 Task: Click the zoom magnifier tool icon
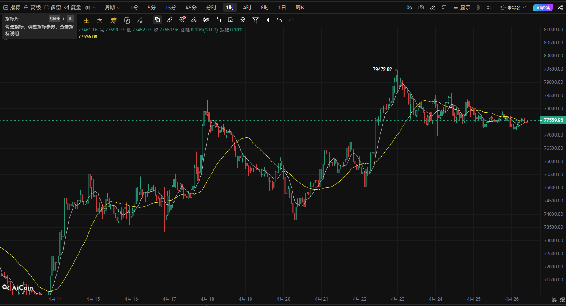182,20
